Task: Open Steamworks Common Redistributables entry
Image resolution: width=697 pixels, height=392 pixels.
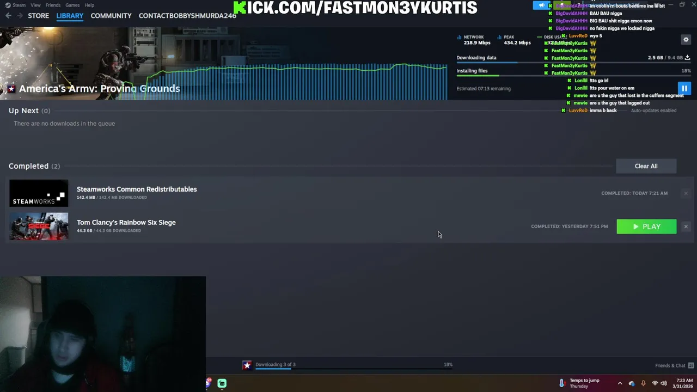Action: click(137, 189)
